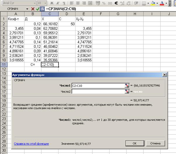Select column H header

click(135, 14)
